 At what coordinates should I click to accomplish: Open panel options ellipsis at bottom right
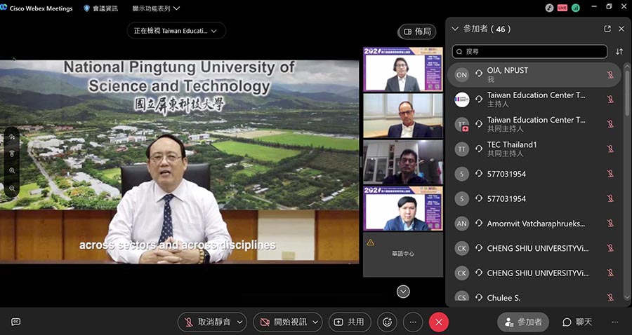pyautogui.click(x=614, y=322)
